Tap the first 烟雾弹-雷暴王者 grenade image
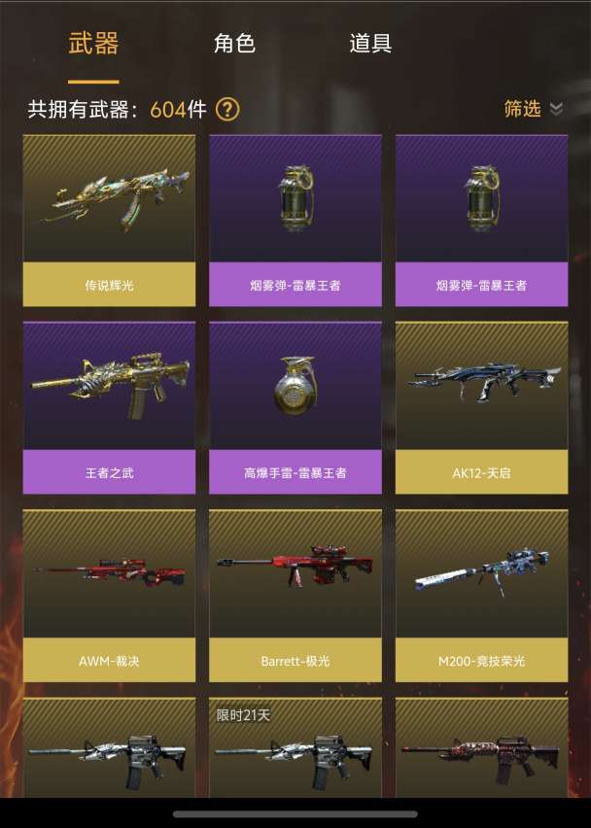This screenshot has height=828, width=591. (295, 198)
